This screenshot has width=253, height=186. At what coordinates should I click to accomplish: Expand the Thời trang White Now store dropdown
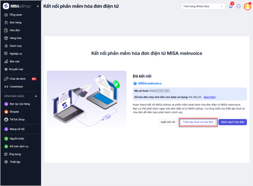point(203,6)
